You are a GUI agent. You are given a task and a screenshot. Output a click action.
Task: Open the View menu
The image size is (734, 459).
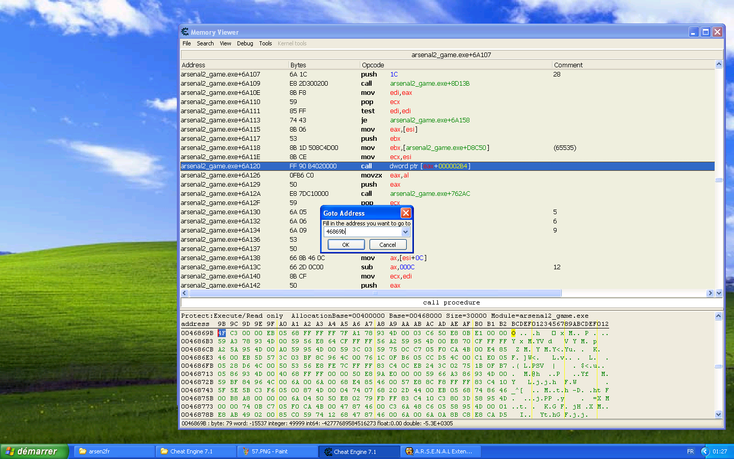(x=225, y=43)
